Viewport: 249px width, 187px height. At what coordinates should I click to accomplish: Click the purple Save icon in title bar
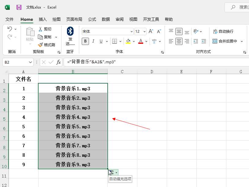coord(19,7)
